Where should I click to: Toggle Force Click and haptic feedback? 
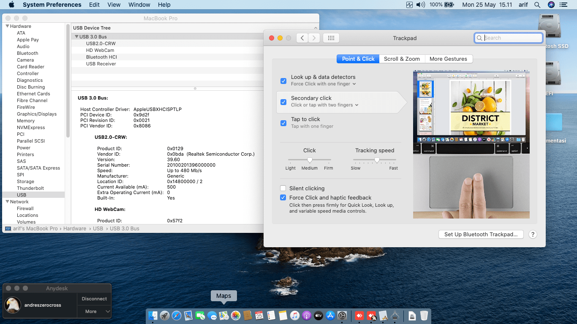click(x=283, y=197)
